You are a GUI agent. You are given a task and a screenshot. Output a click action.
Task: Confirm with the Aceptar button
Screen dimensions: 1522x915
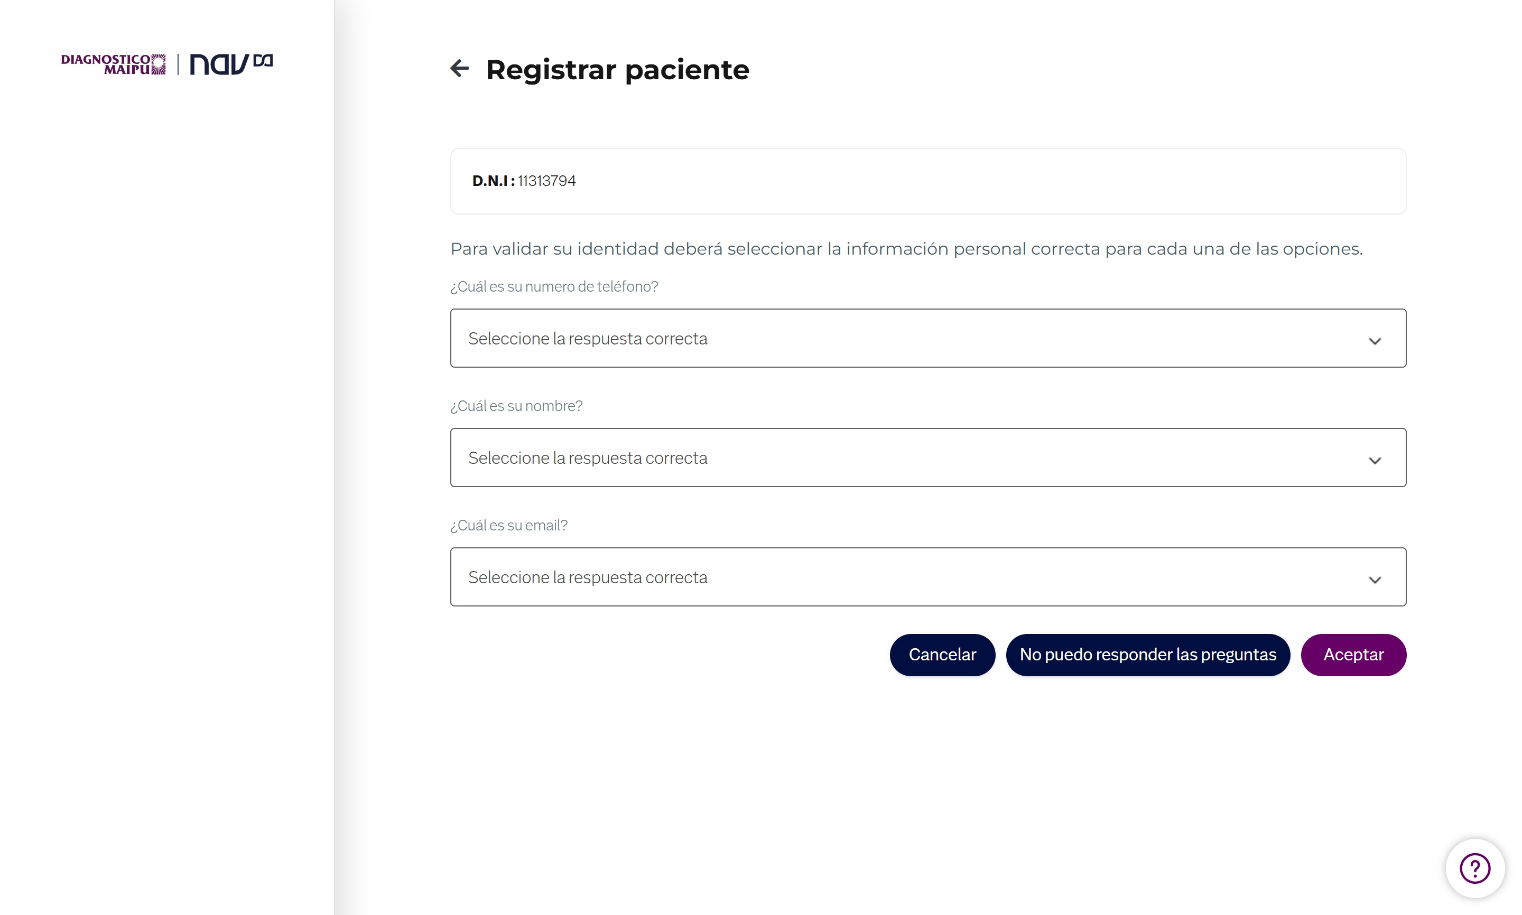pos(1353,655)
